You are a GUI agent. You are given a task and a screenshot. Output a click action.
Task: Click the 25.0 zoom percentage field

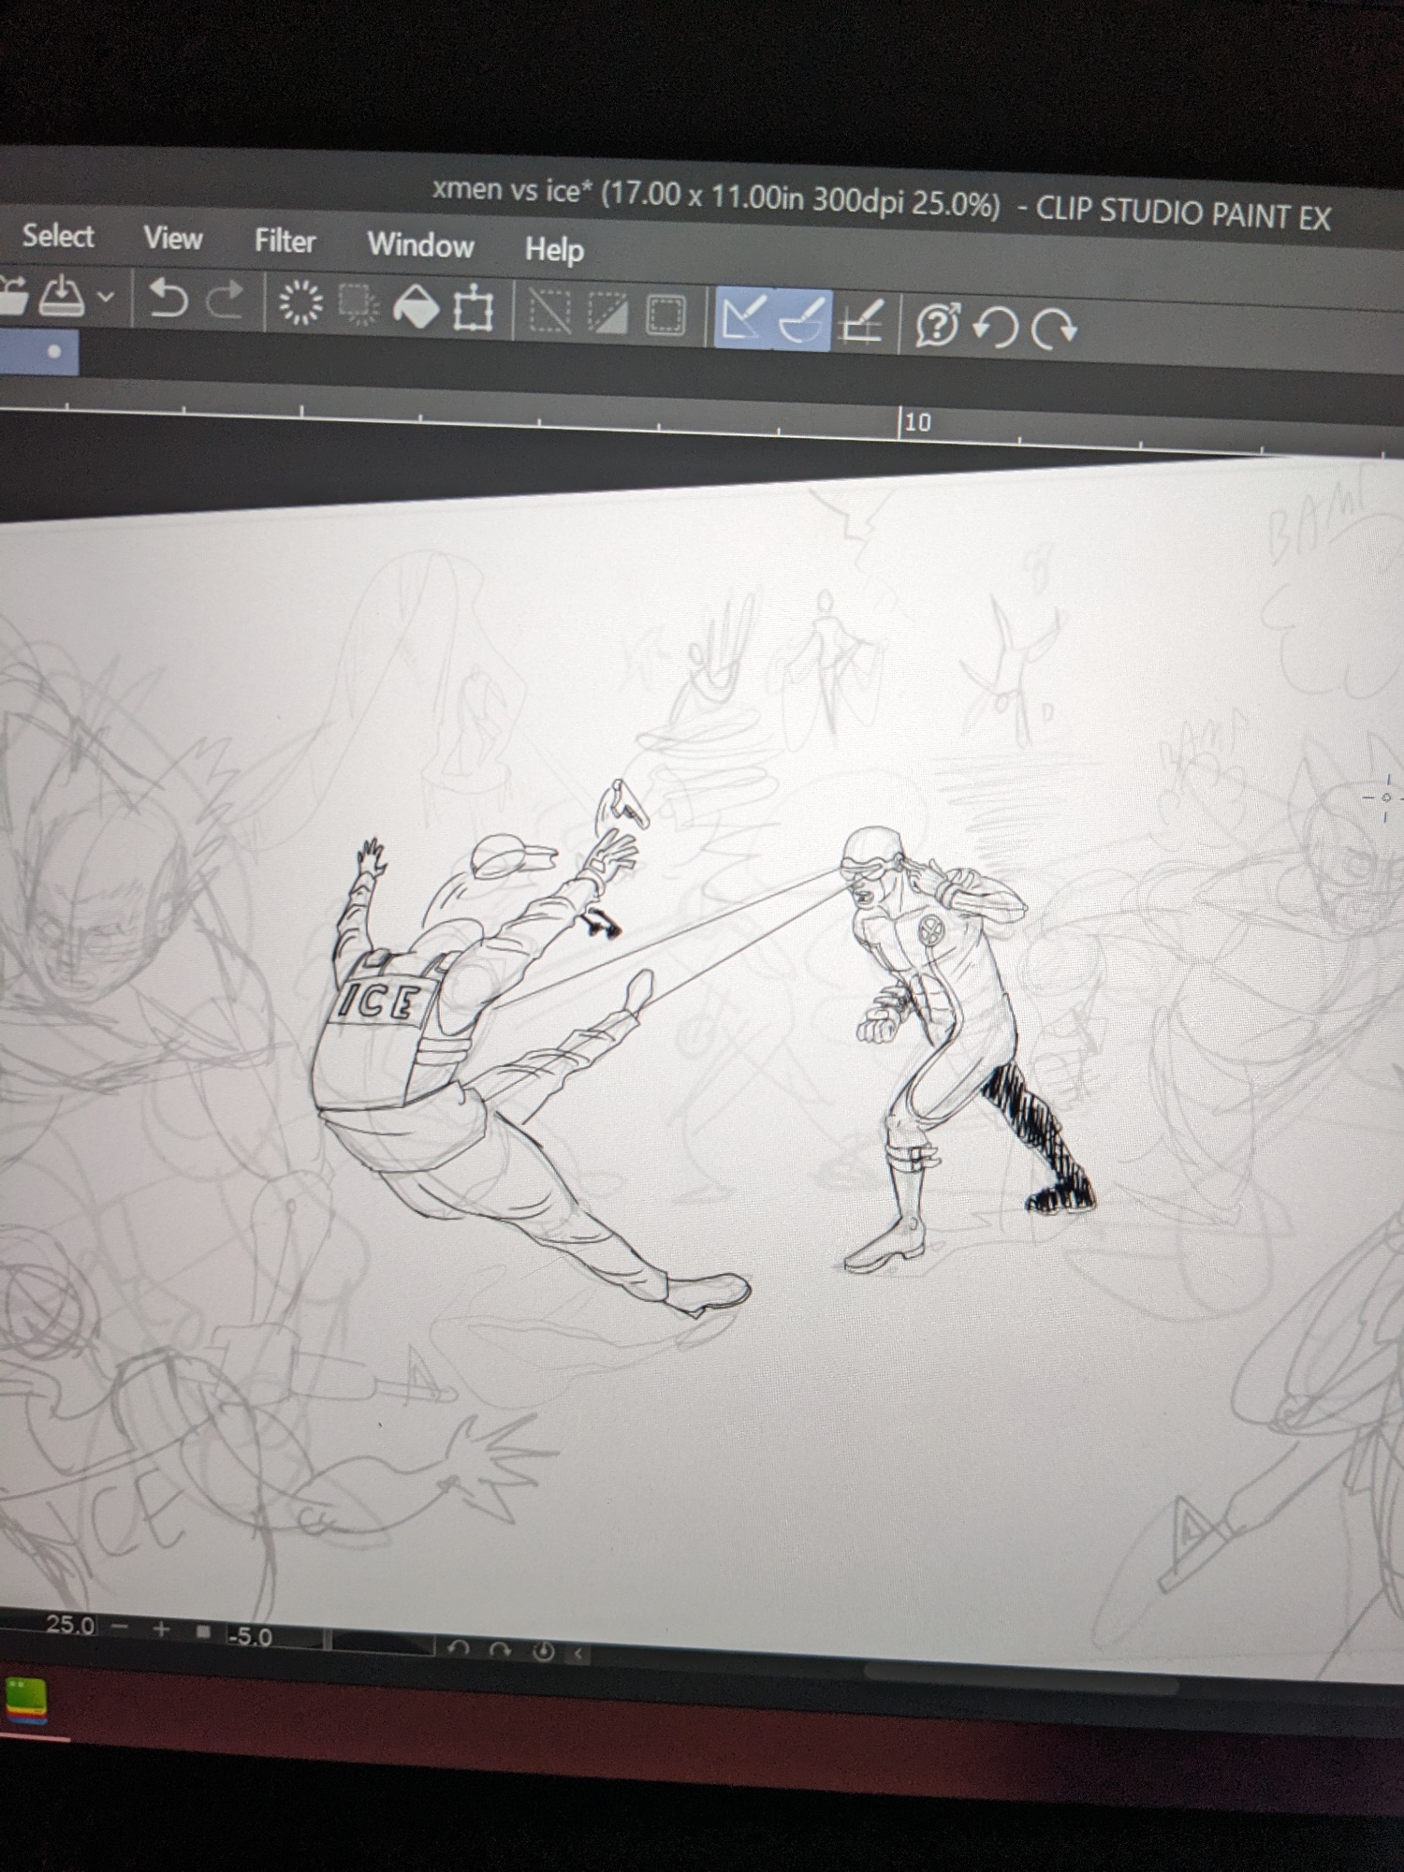pos(70,1625)
